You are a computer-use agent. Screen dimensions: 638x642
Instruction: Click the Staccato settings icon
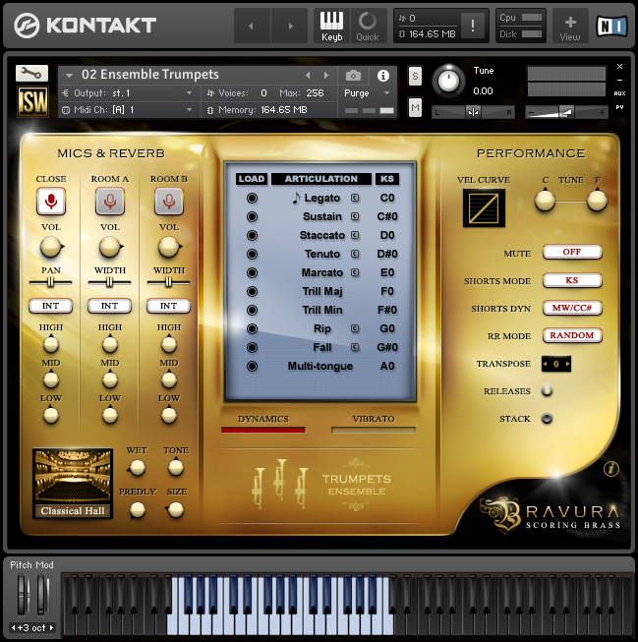point(355,235)
